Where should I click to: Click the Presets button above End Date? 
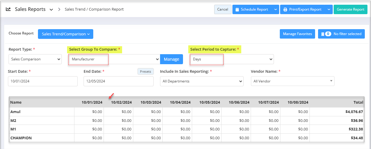[146, 72]
